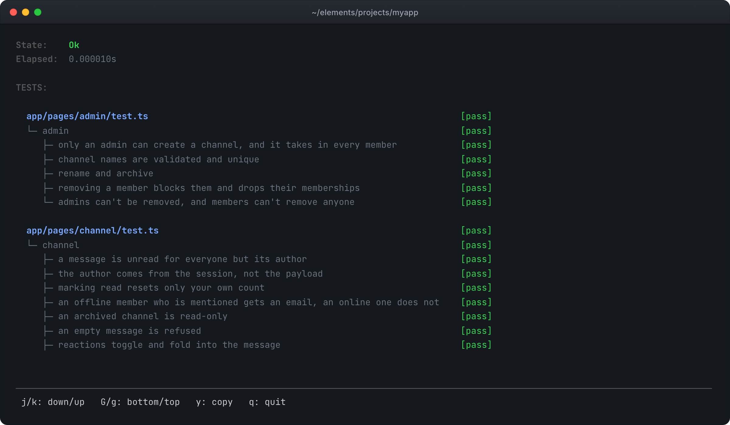
Task: Select test 'marking read resets only your own count'
Action: pos(162,288)
